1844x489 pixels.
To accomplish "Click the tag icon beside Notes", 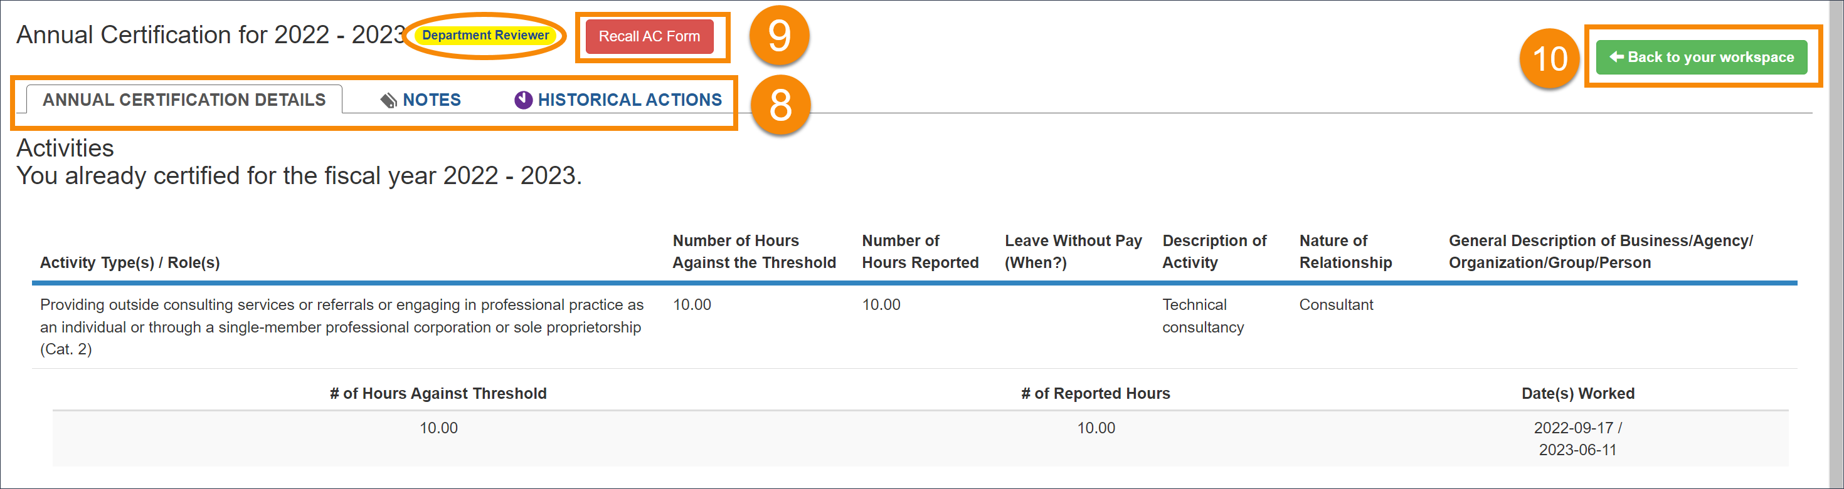I will [x=389, y=101].
